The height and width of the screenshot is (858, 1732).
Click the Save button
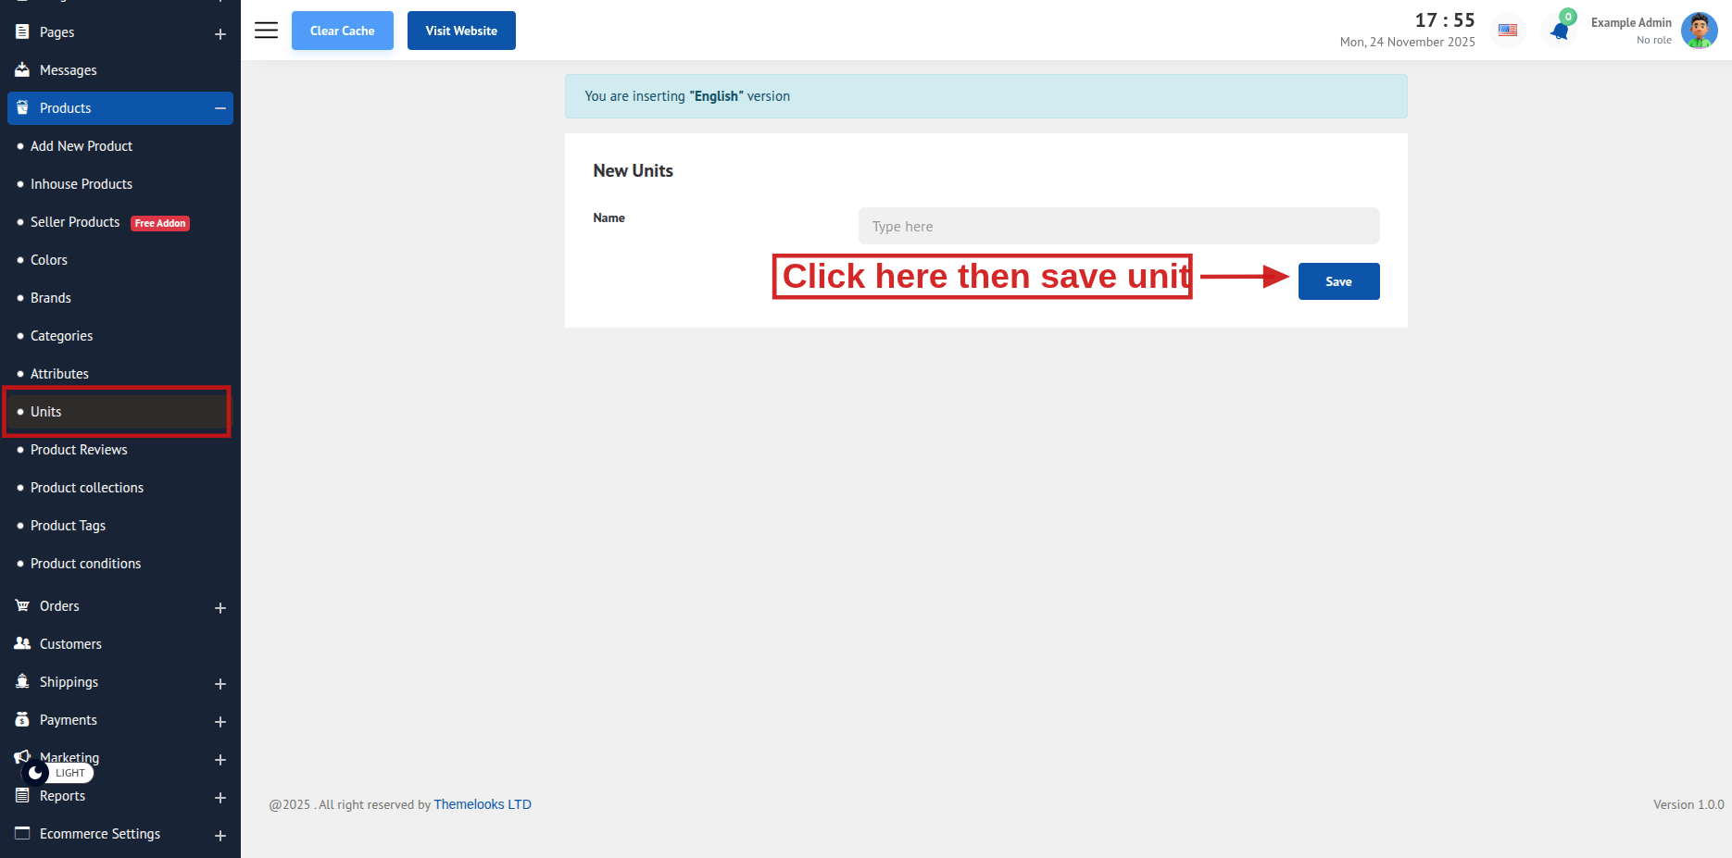[x=1338, y=281]
